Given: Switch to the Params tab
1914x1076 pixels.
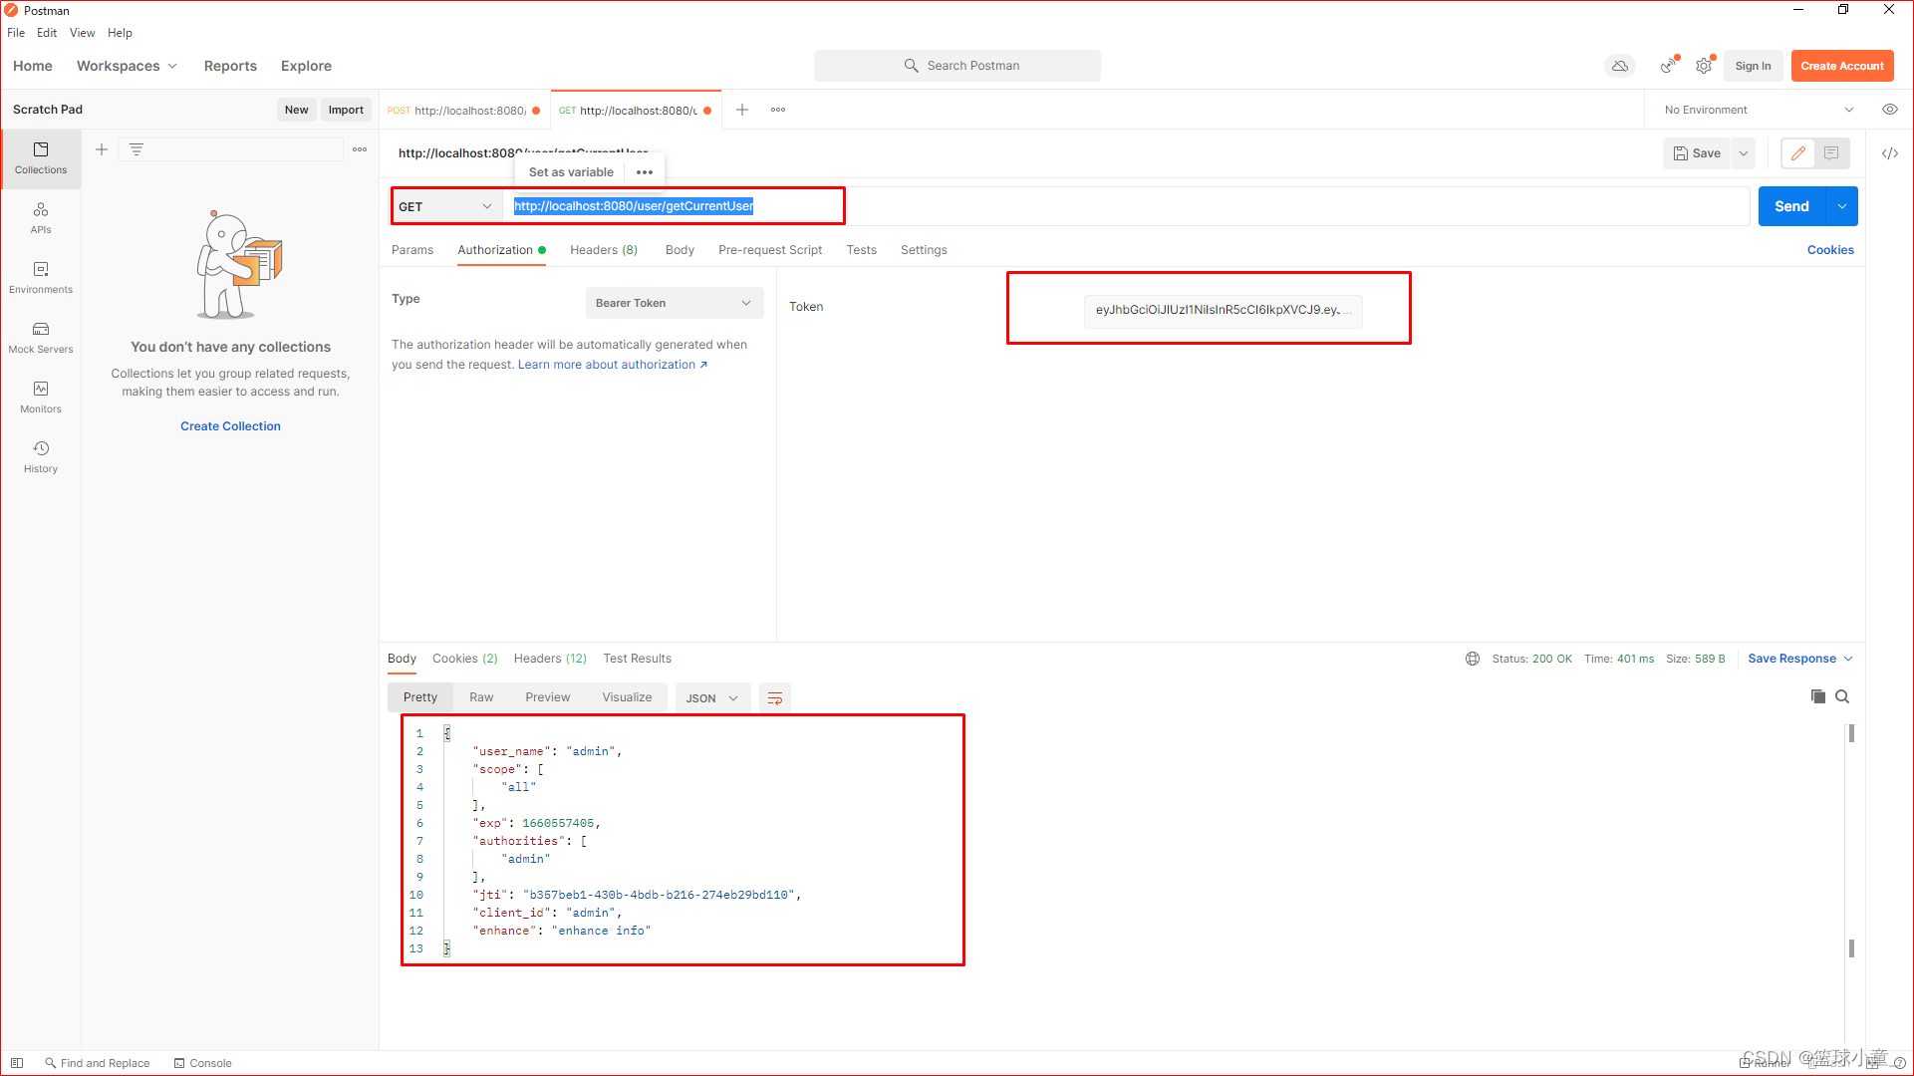Looking at the screenshot, I should pos(412,250).
